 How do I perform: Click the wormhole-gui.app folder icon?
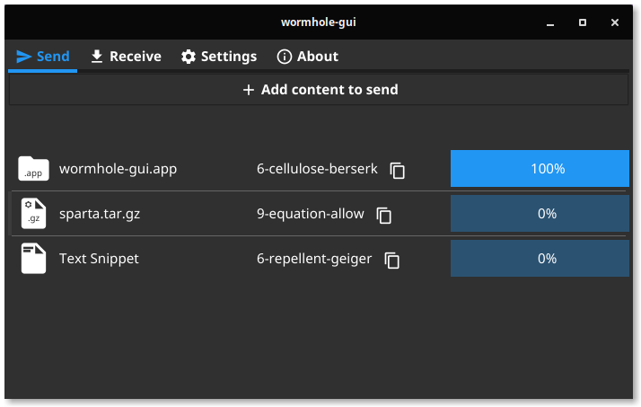click(x=33, y=169)
